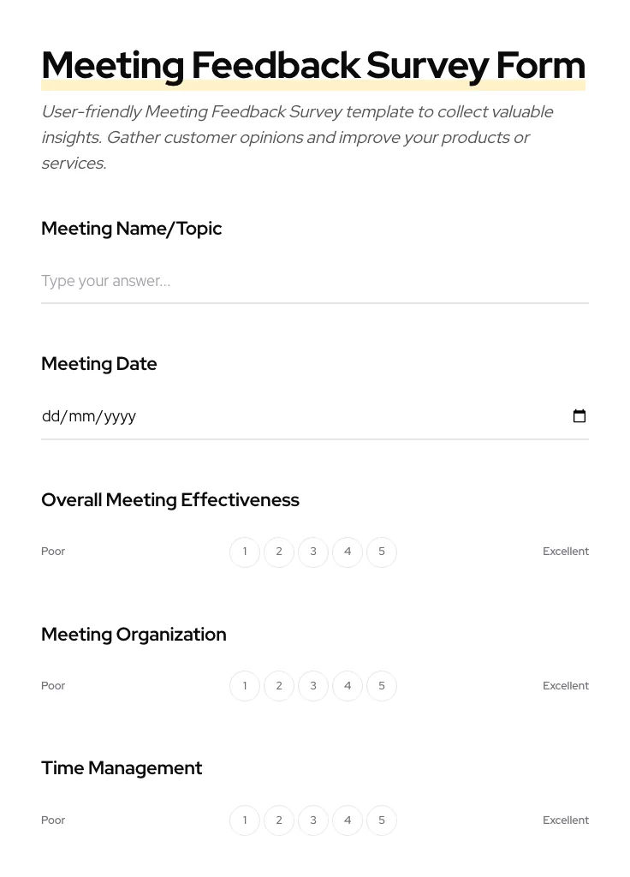
Task: Click the Meeting Feedback Survey Form title
Action: (313, 64)
